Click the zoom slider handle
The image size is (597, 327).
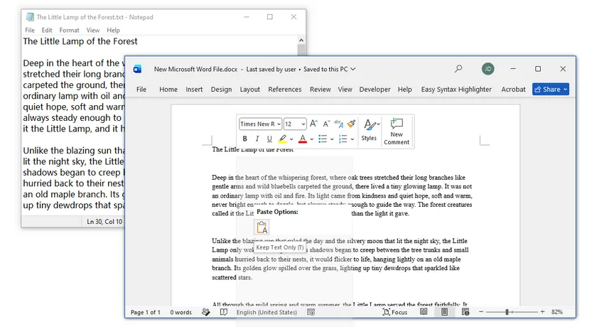(507, 312)
